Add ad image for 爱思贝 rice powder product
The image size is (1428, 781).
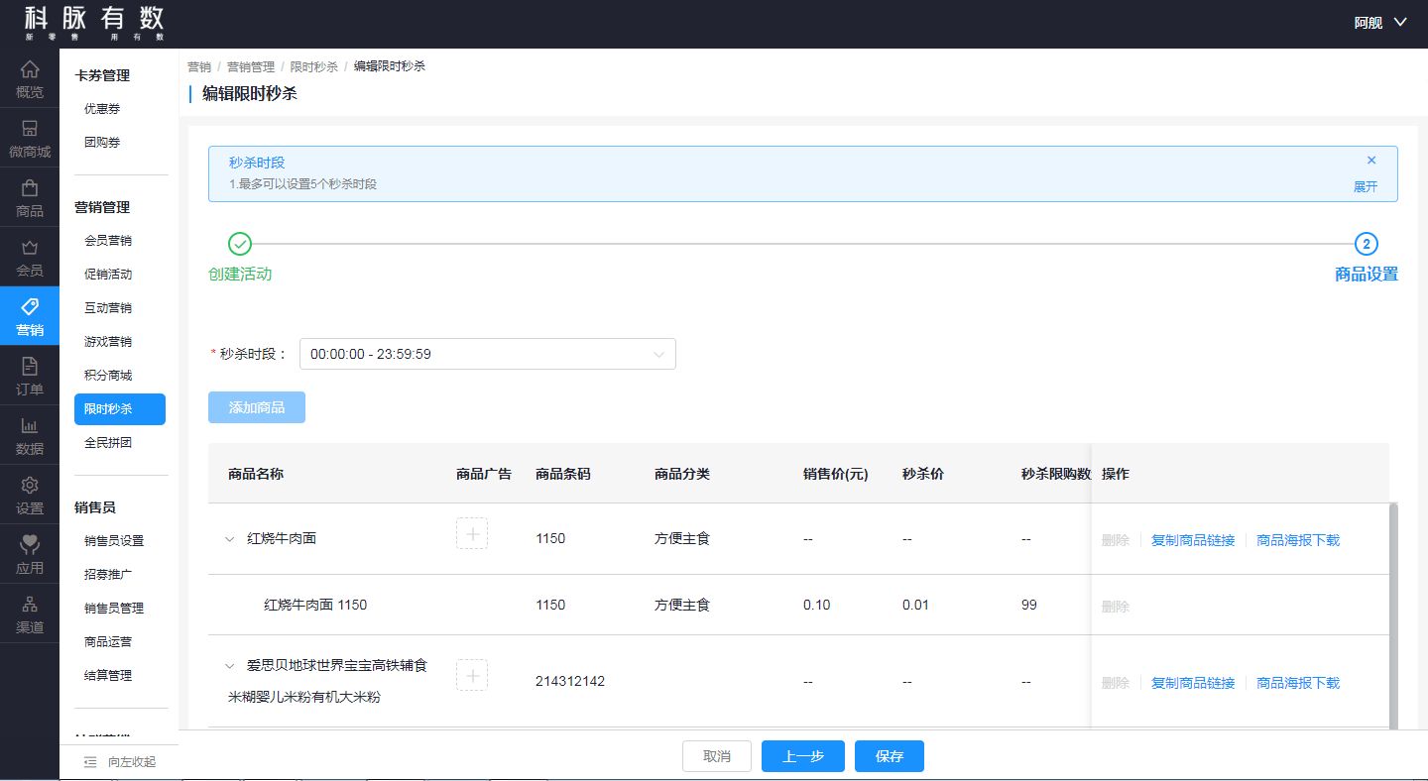[x=472, y=675]
